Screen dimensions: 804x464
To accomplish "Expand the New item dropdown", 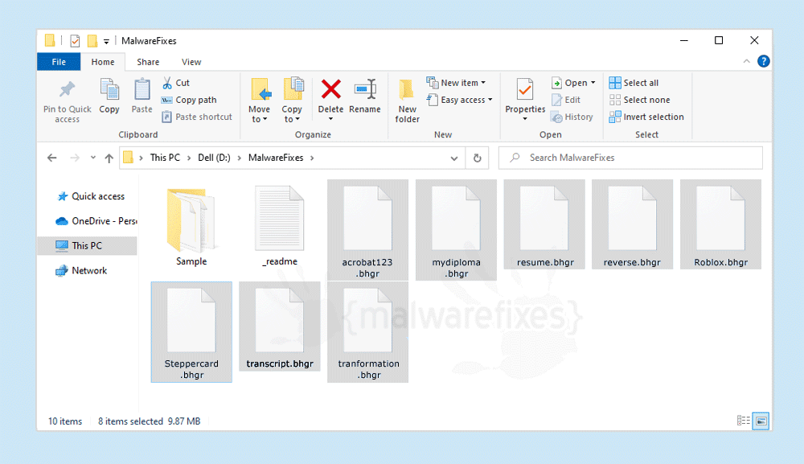I will click(x=456, y=83).
